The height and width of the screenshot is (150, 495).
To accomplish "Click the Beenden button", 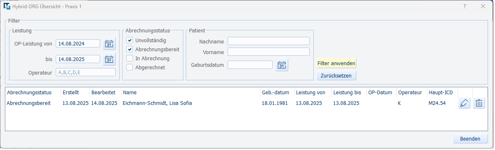I will [x=470, y=139].
